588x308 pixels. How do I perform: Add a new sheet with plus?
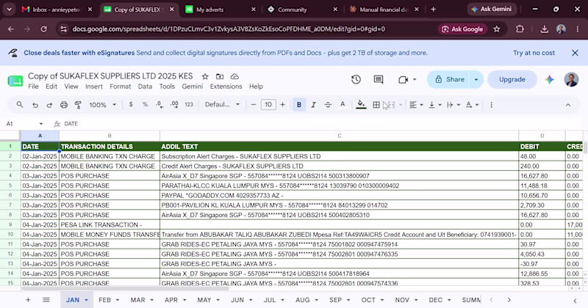28,300
